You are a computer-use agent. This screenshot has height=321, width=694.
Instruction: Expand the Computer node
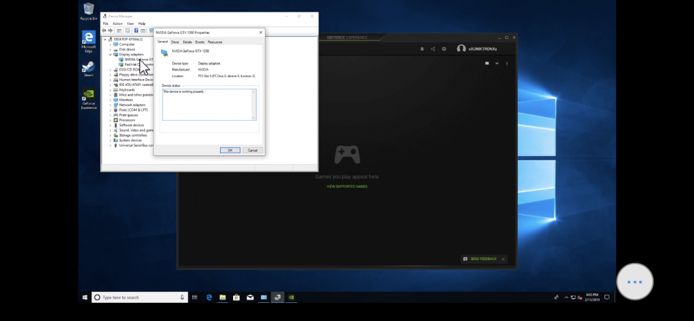(110, 44)
